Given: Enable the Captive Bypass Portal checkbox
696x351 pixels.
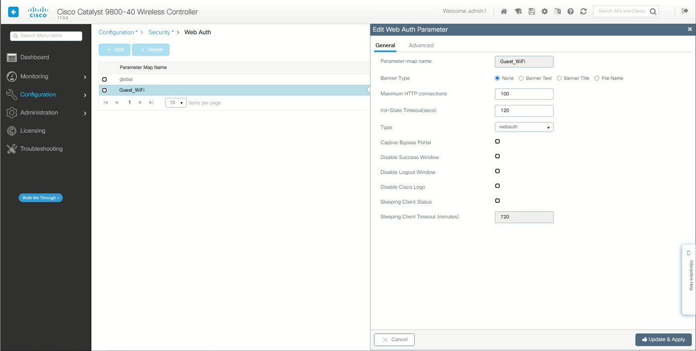Looking at the screenshot, I should (x=497, y=142).
